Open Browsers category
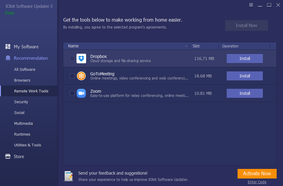Screen dimensions: 283x186 point(22,80)
